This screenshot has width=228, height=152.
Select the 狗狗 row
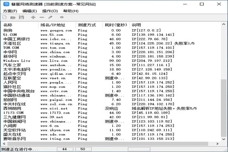(x=111, y=30)
